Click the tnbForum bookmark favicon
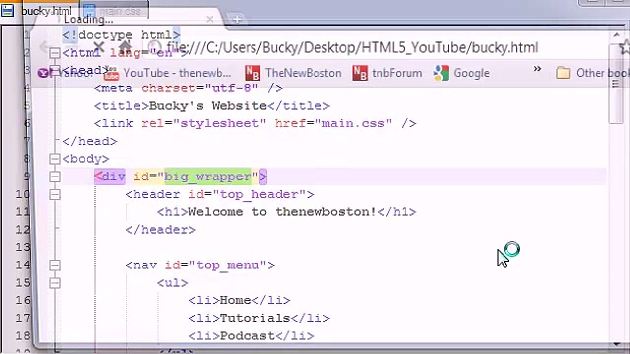 pyautogui.click(x=360, y=73)
